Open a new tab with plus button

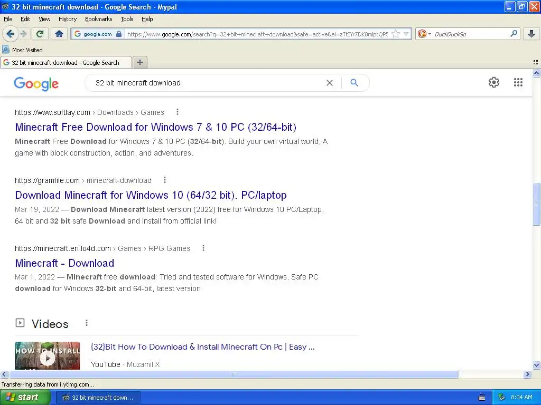139,62
